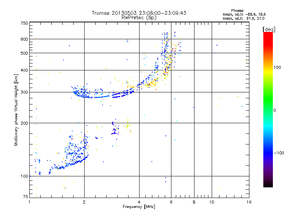The width and height of the screenshot is (293, 220).
Task: Click the y-axis tick label '75'
Action: (26, 197)
